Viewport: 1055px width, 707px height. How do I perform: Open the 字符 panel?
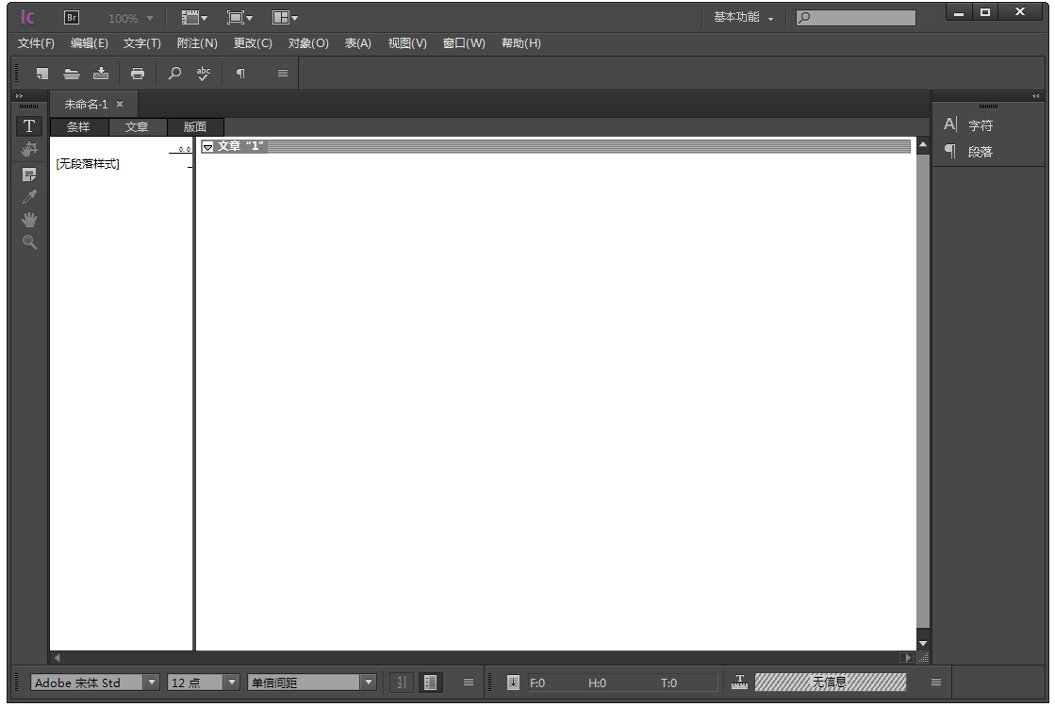(x=981, y=125)
